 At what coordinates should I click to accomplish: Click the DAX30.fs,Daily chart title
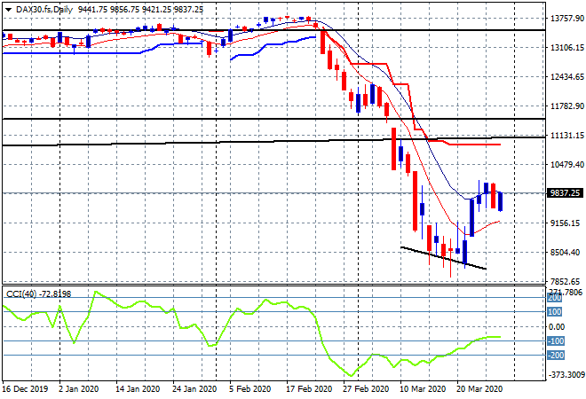pos(44,10)
